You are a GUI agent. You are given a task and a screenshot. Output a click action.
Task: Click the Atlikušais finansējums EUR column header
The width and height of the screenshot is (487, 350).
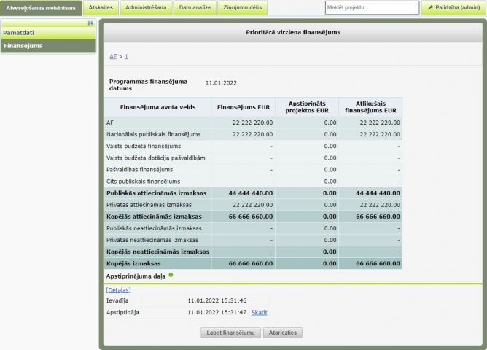tap(370, 107)
